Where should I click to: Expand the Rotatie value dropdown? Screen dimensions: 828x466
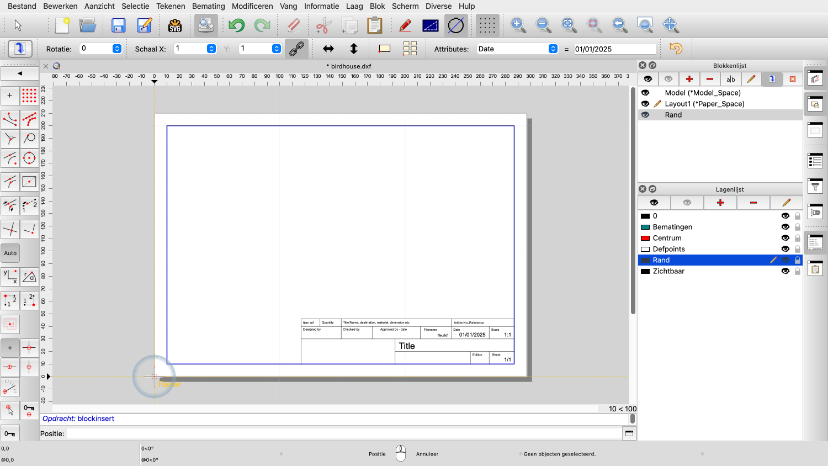pos(117,49)
